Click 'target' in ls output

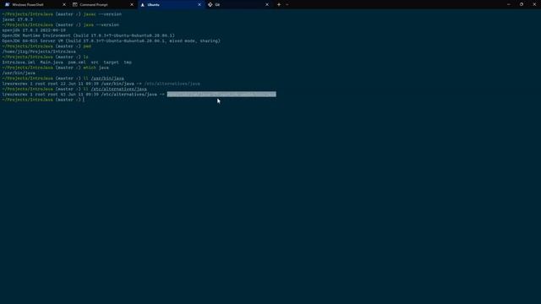click(x=111, y=62)
